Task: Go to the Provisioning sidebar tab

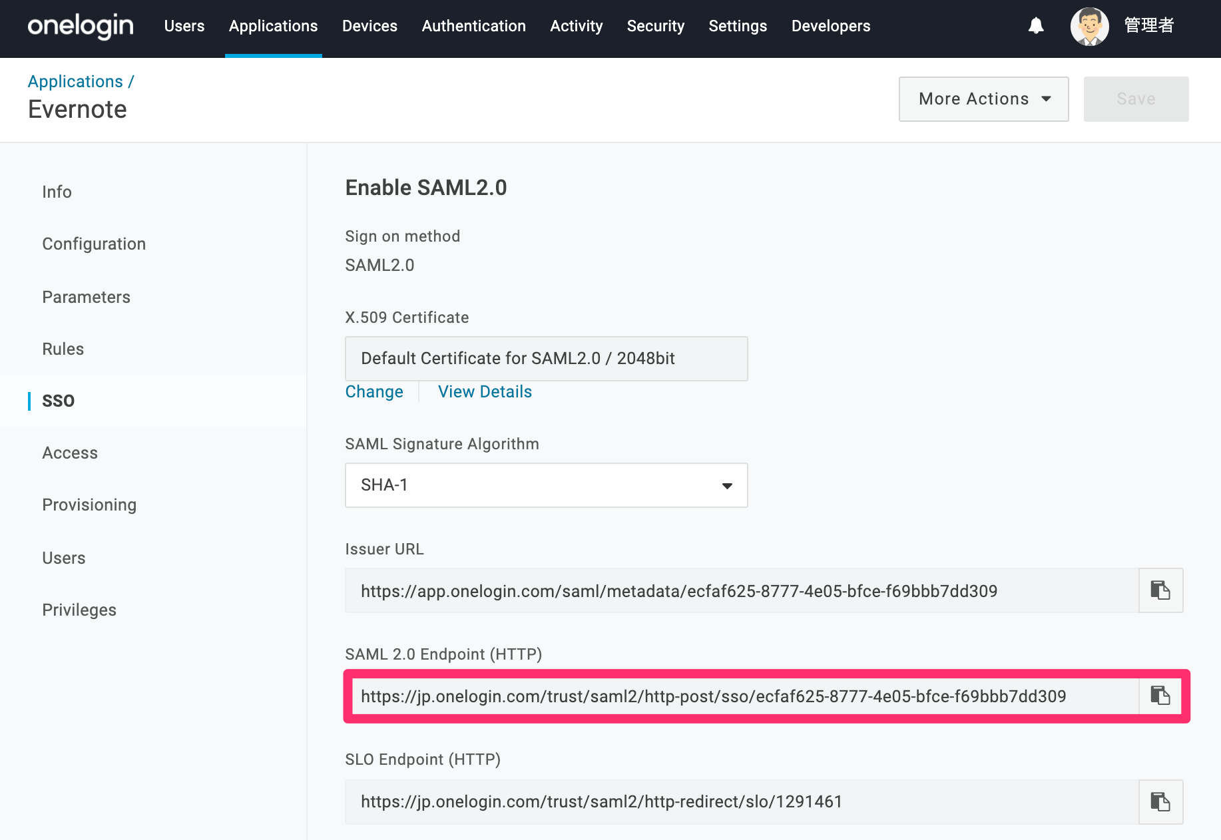Action: point(89,505)
